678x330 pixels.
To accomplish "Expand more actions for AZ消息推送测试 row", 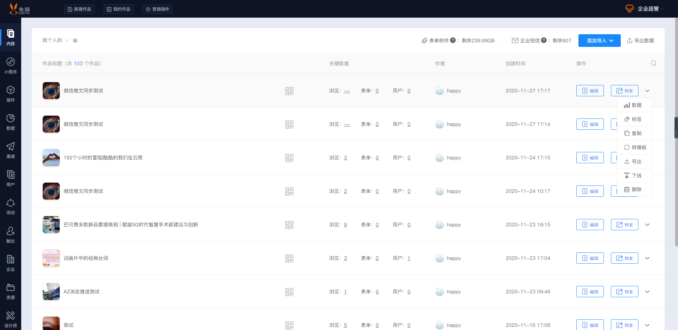I will click(x=647, y=292).
